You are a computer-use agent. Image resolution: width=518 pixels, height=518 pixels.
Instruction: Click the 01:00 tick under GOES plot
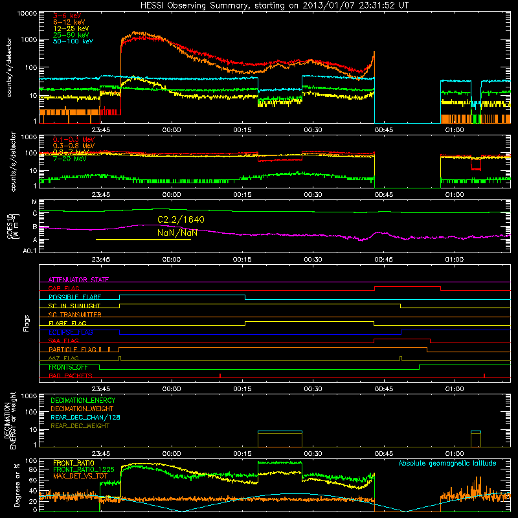click(455, 260)
